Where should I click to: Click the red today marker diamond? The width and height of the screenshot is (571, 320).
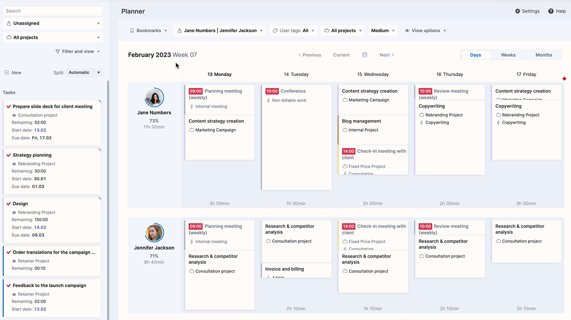pos(564,78)
